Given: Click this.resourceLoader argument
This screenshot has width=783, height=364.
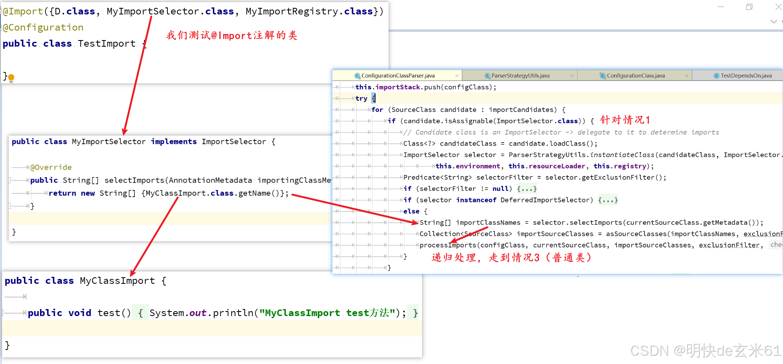Looking at the screenshot, I should [547, 166].
